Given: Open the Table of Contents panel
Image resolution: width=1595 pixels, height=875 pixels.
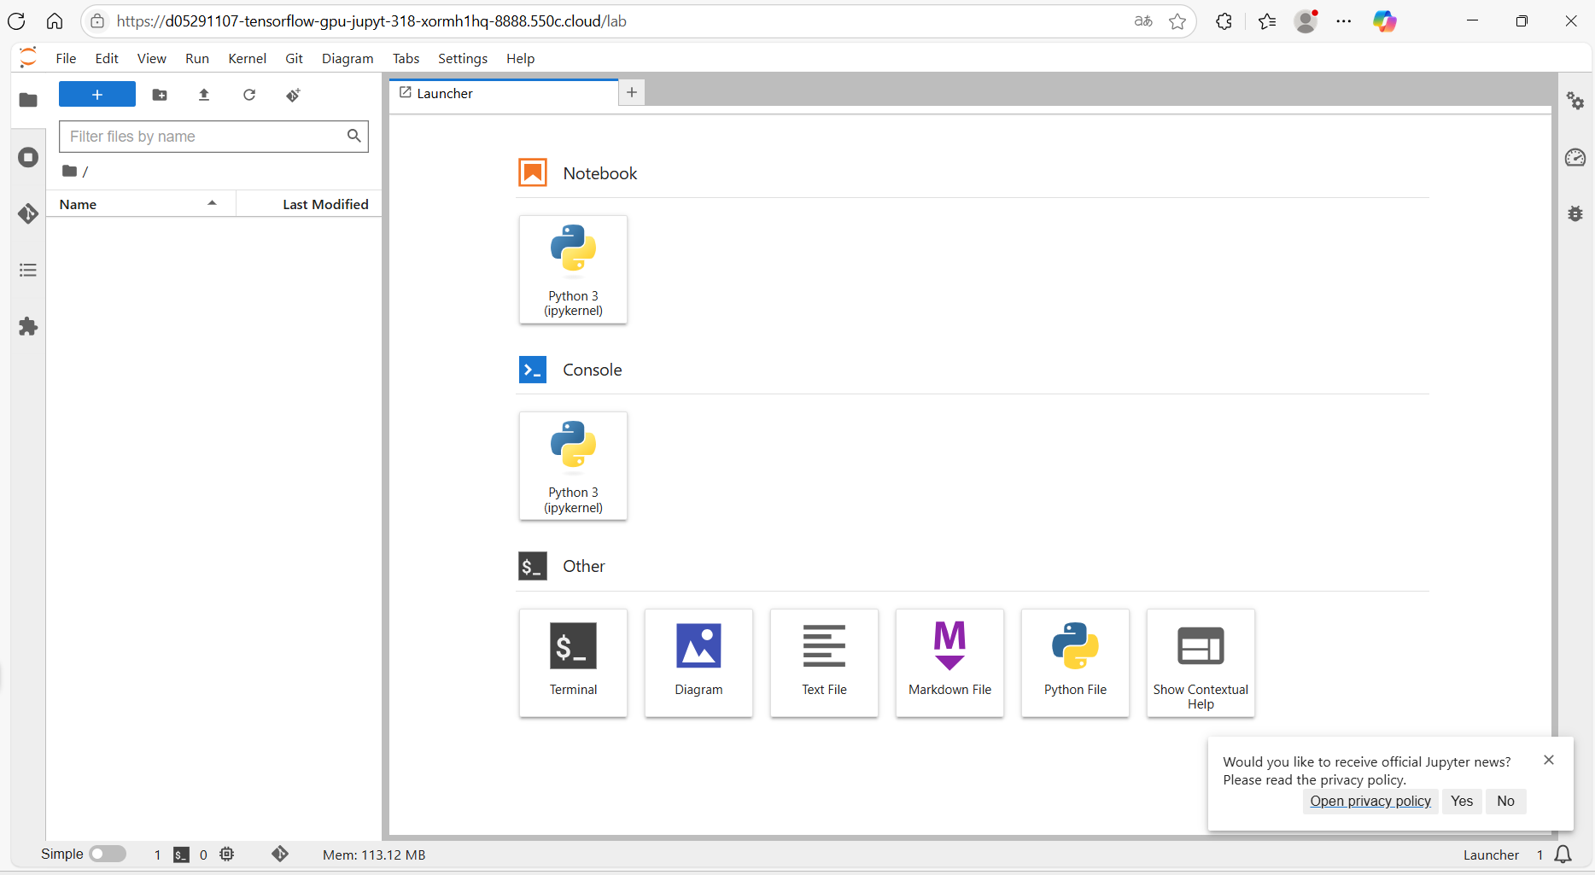Looking at the screenshot, I should [x=28, y=271].
